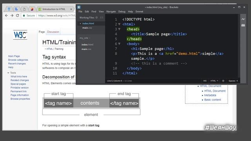Open the Page information link
The width and height of the screenshot is (251, 141).
click(x=20, y=95)
